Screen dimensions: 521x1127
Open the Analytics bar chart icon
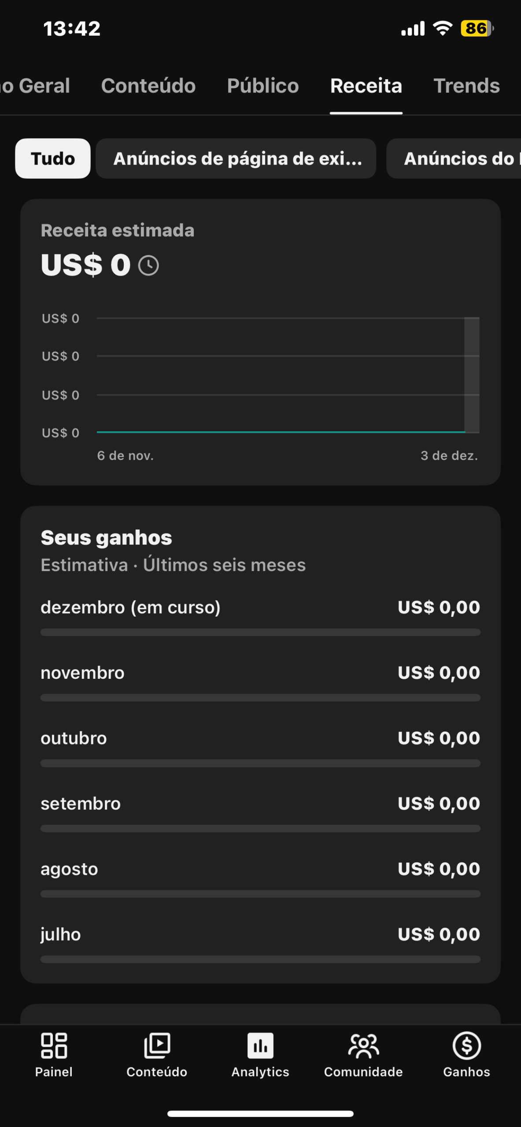260,1046
